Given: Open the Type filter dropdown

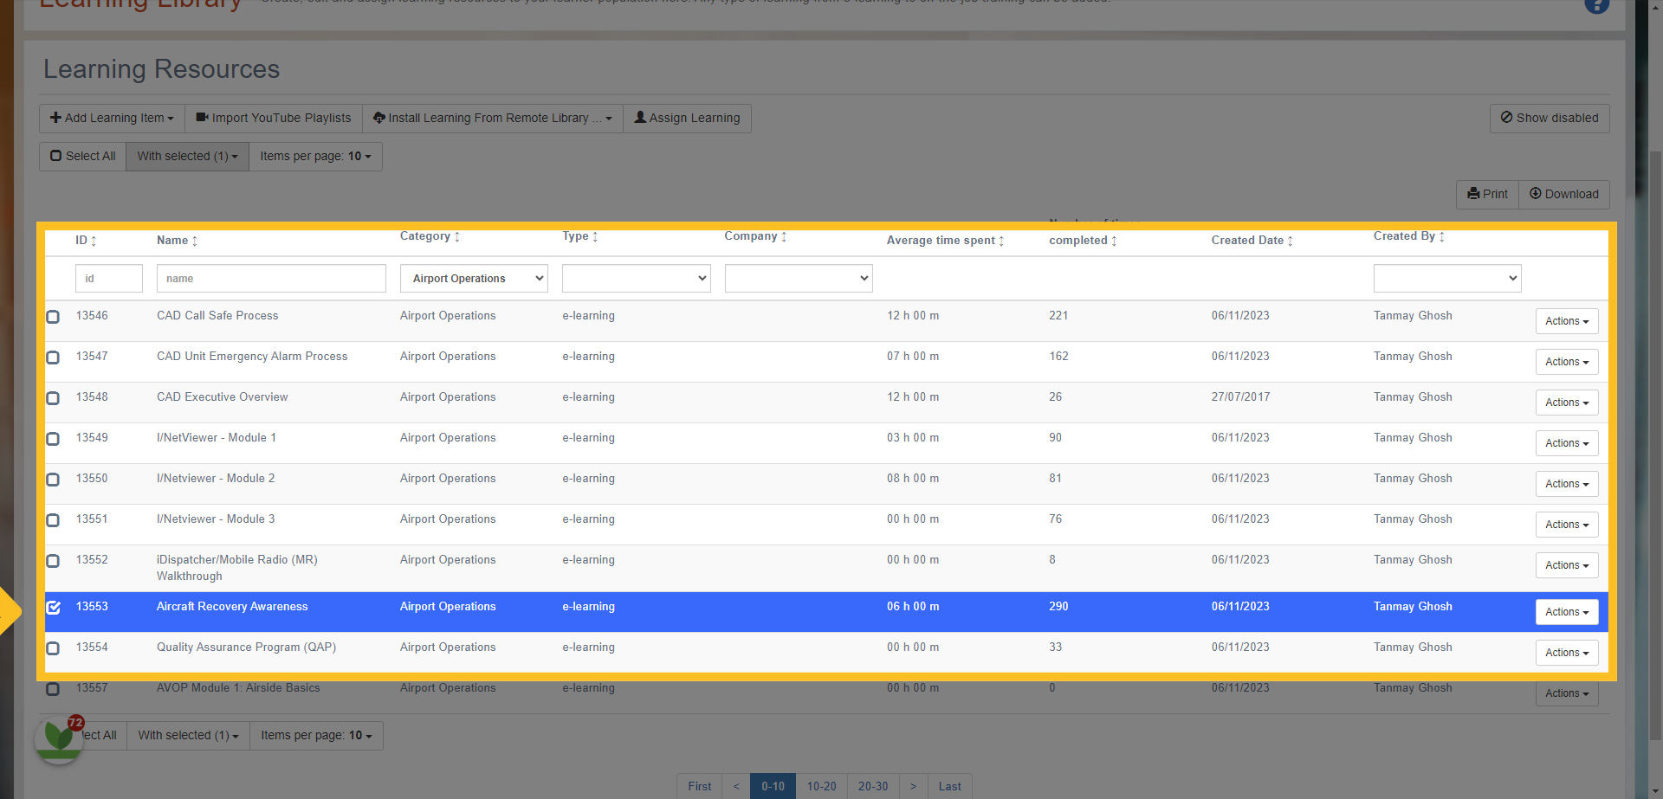Looking at the screenshot, I should [636, 278].
